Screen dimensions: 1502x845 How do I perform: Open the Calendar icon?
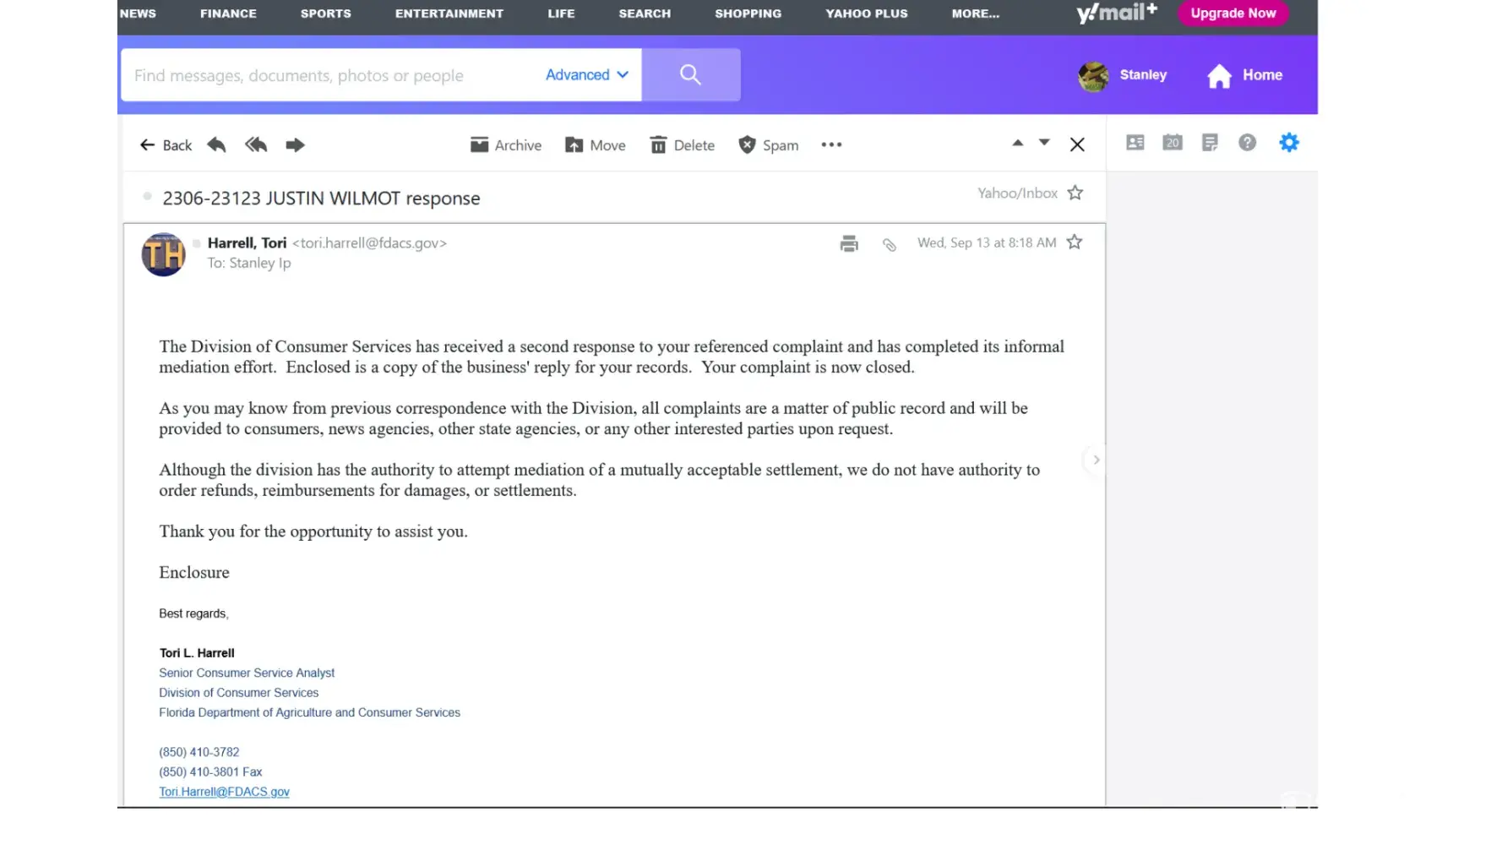click(x=1173, y=143)
